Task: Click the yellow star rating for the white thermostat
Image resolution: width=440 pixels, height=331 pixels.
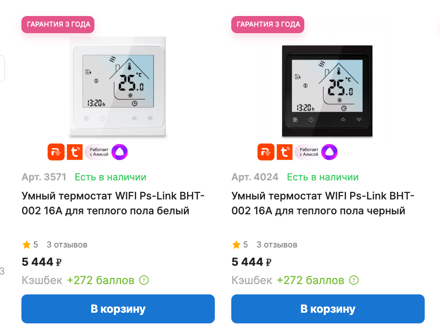Action: [26, 244]
